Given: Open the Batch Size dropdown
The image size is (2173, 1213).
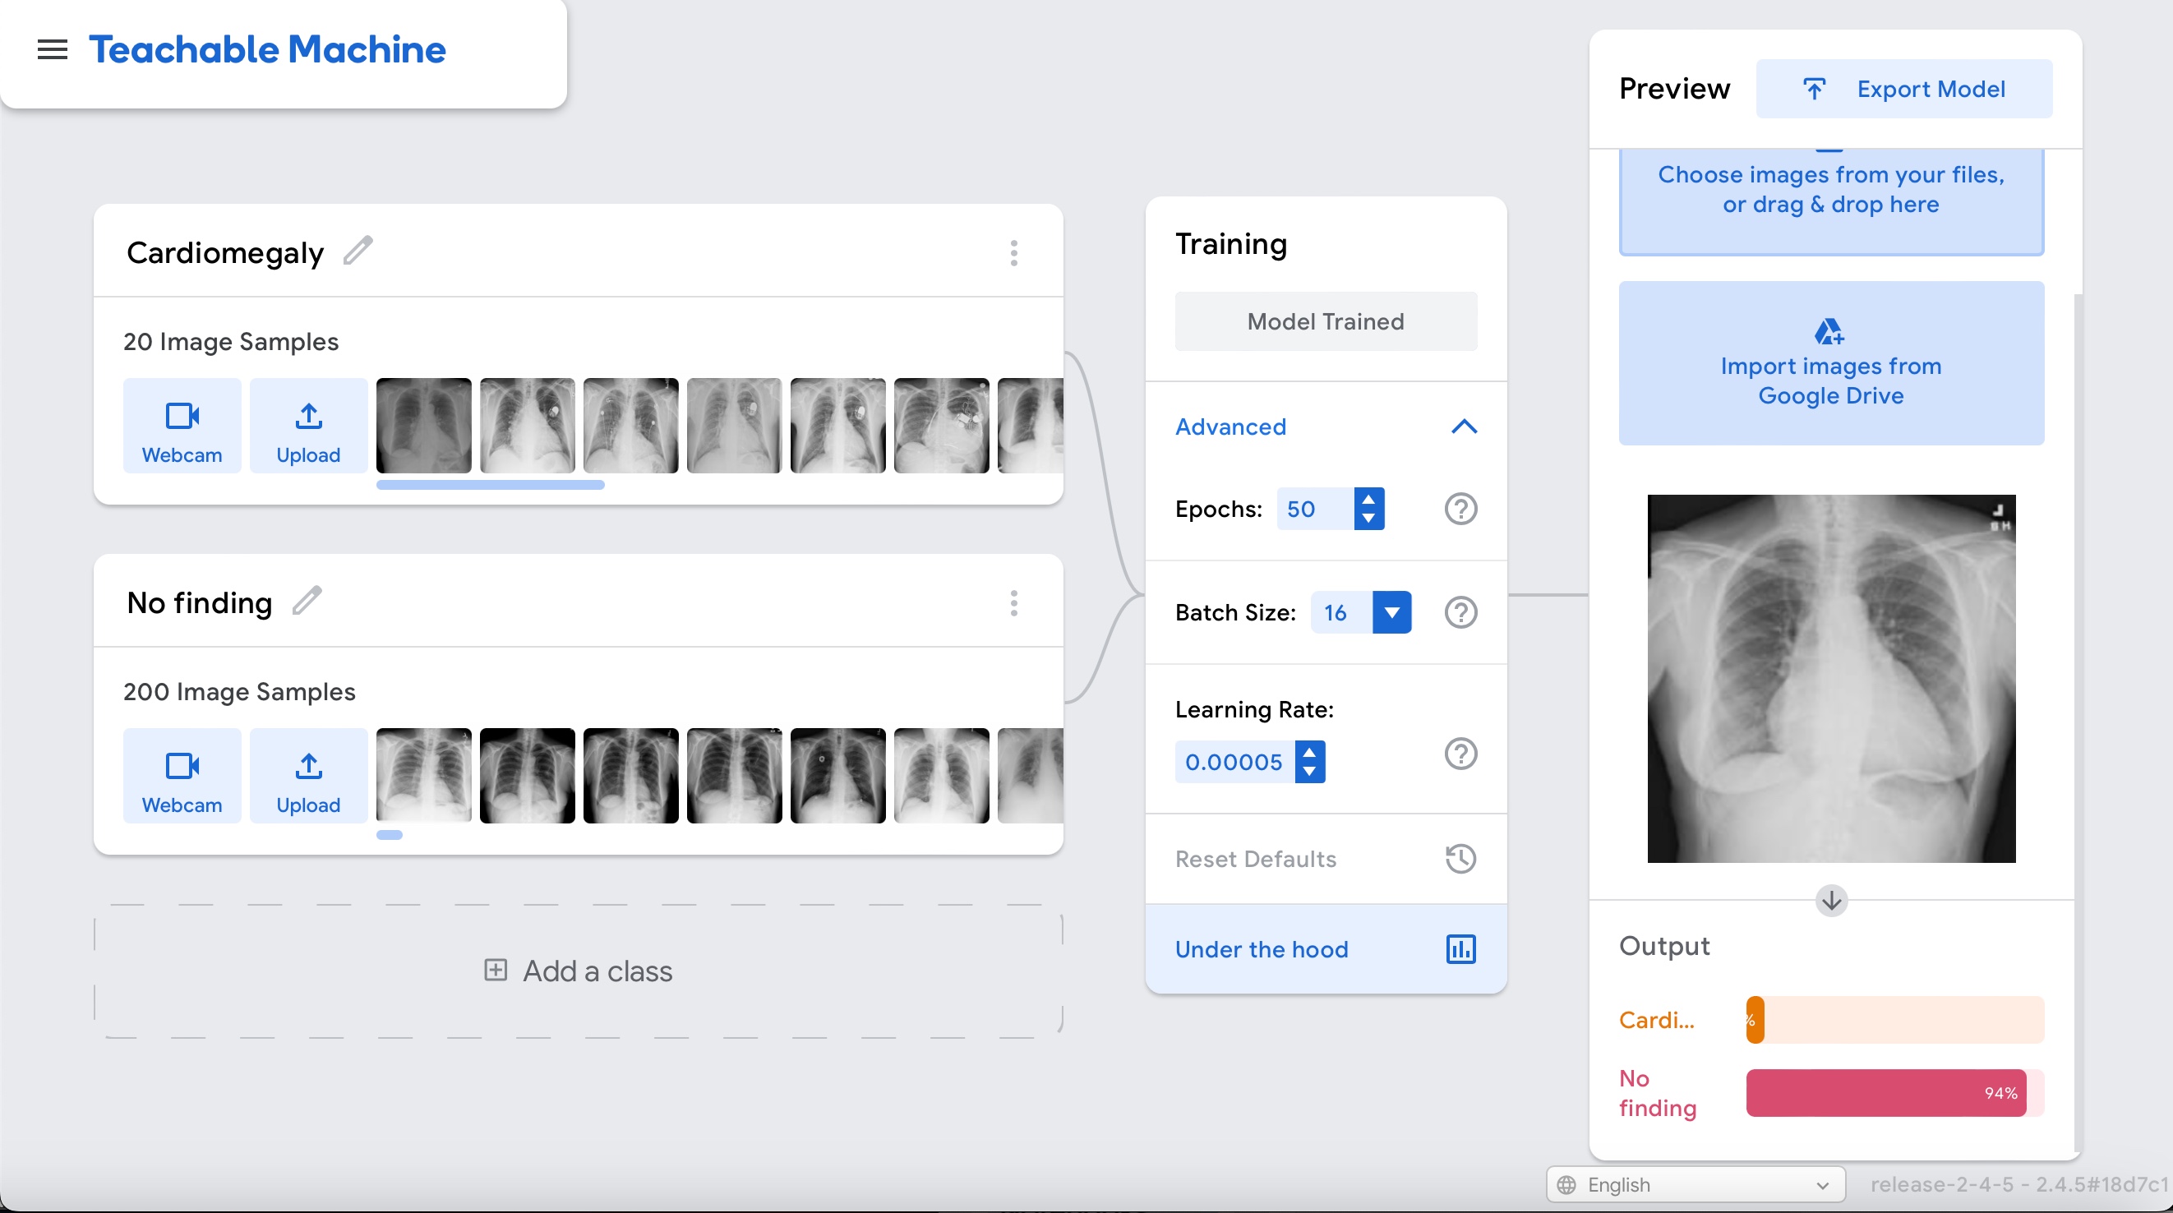Looking at the screenshot, I should pyautogui.click(x=1391, y=612).
